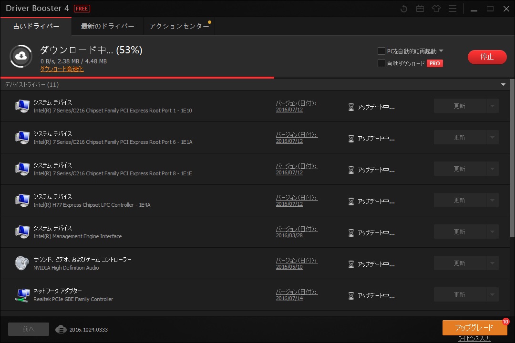515x343 pixels.
Task: Click speaker icon for NVIDIA High Definition Audio
Action: (x=22, y=263)
